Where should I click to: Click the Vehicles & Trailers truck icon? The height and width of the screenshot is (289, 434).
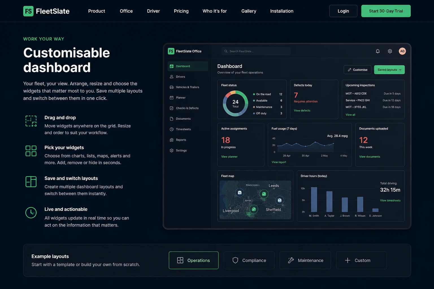pos(172,87)
